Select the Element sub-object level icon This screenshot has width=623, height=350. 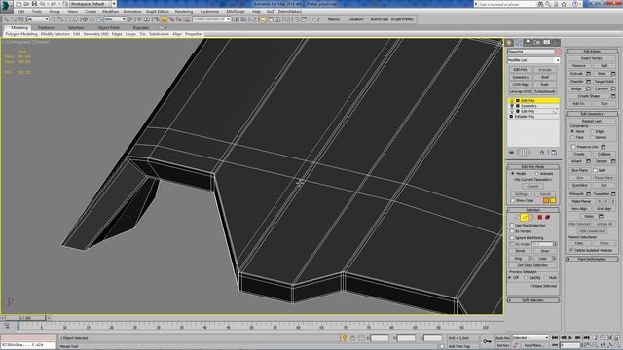point(547,217)
